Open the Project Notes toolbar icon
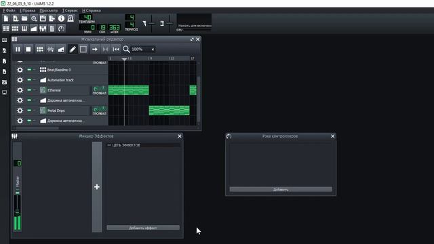 [x=52, y=28]
